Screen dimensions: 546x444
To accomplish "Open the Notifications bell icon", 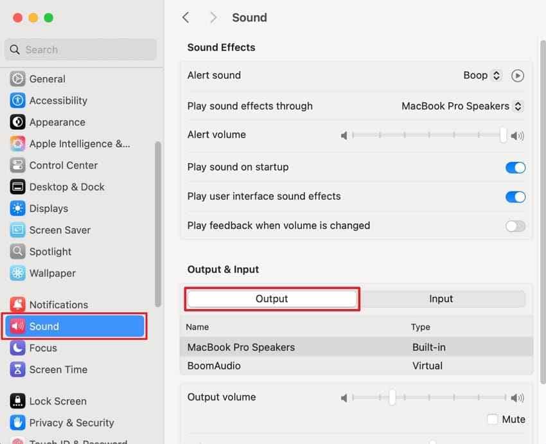I will (17, 305).
